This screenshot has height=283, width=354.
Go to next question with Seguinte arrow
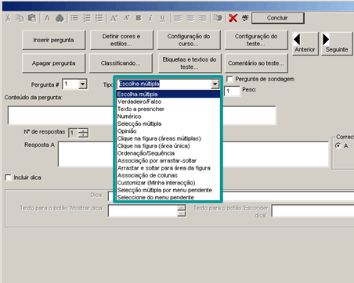click(337, 43)
